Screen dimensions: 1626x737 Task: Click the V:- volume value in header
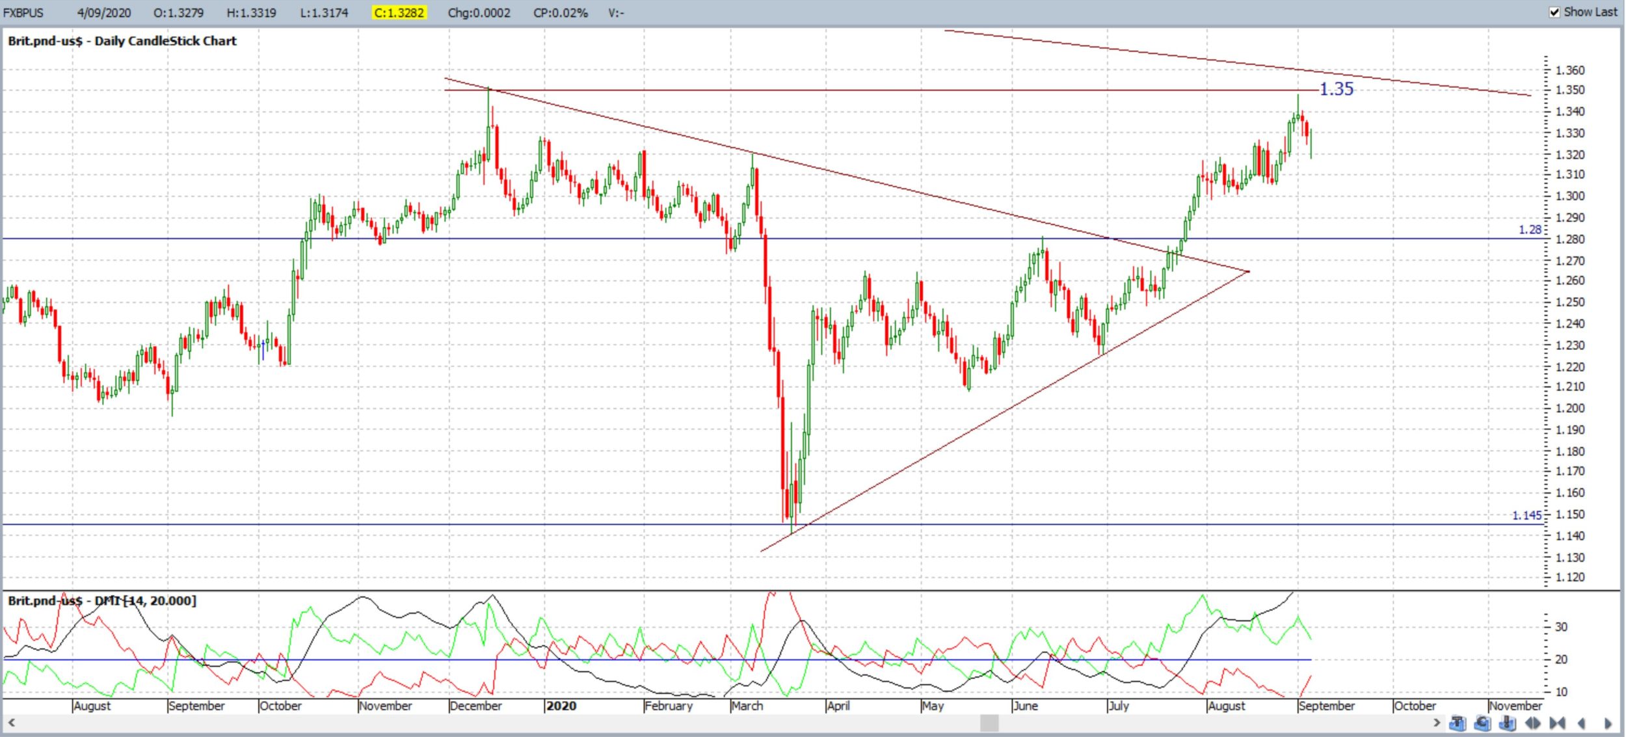[x=616, y=12]
